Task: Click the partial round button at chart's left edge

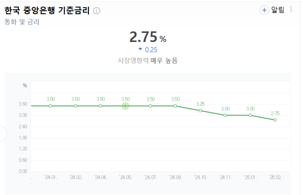Action: (x=2, y=134)
